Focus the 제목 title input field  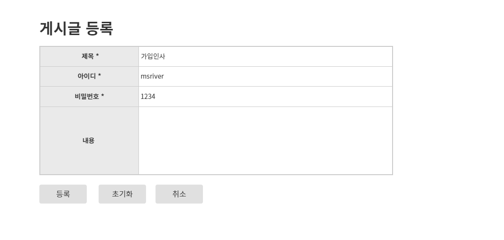click(x=266, y=56)
